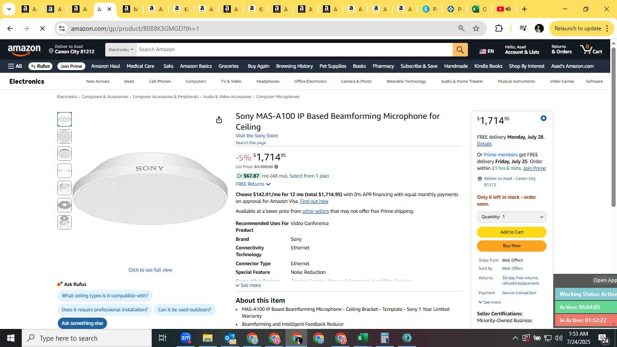
Task: Open Excel from the taskbar
Action: click(362, 338)
